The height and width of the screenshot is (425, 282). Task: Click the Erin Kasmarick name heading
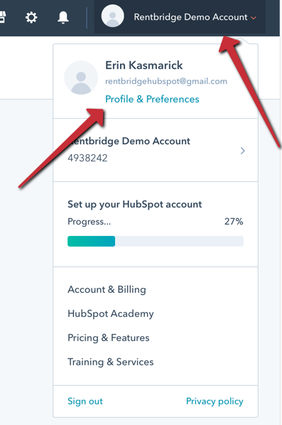[144, 65]
